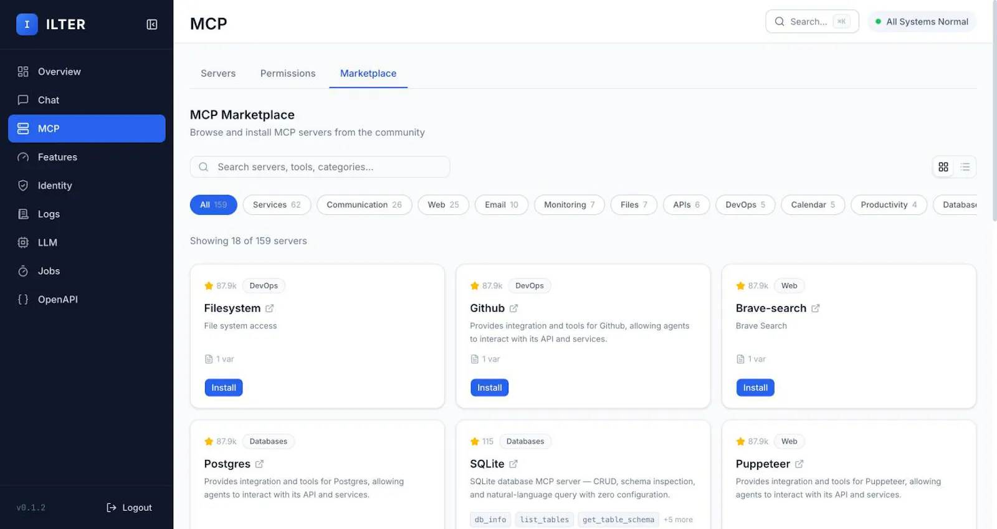Go to Jobs in the sidebar
This screenshot has height=529, width=997.
[87, 271]
